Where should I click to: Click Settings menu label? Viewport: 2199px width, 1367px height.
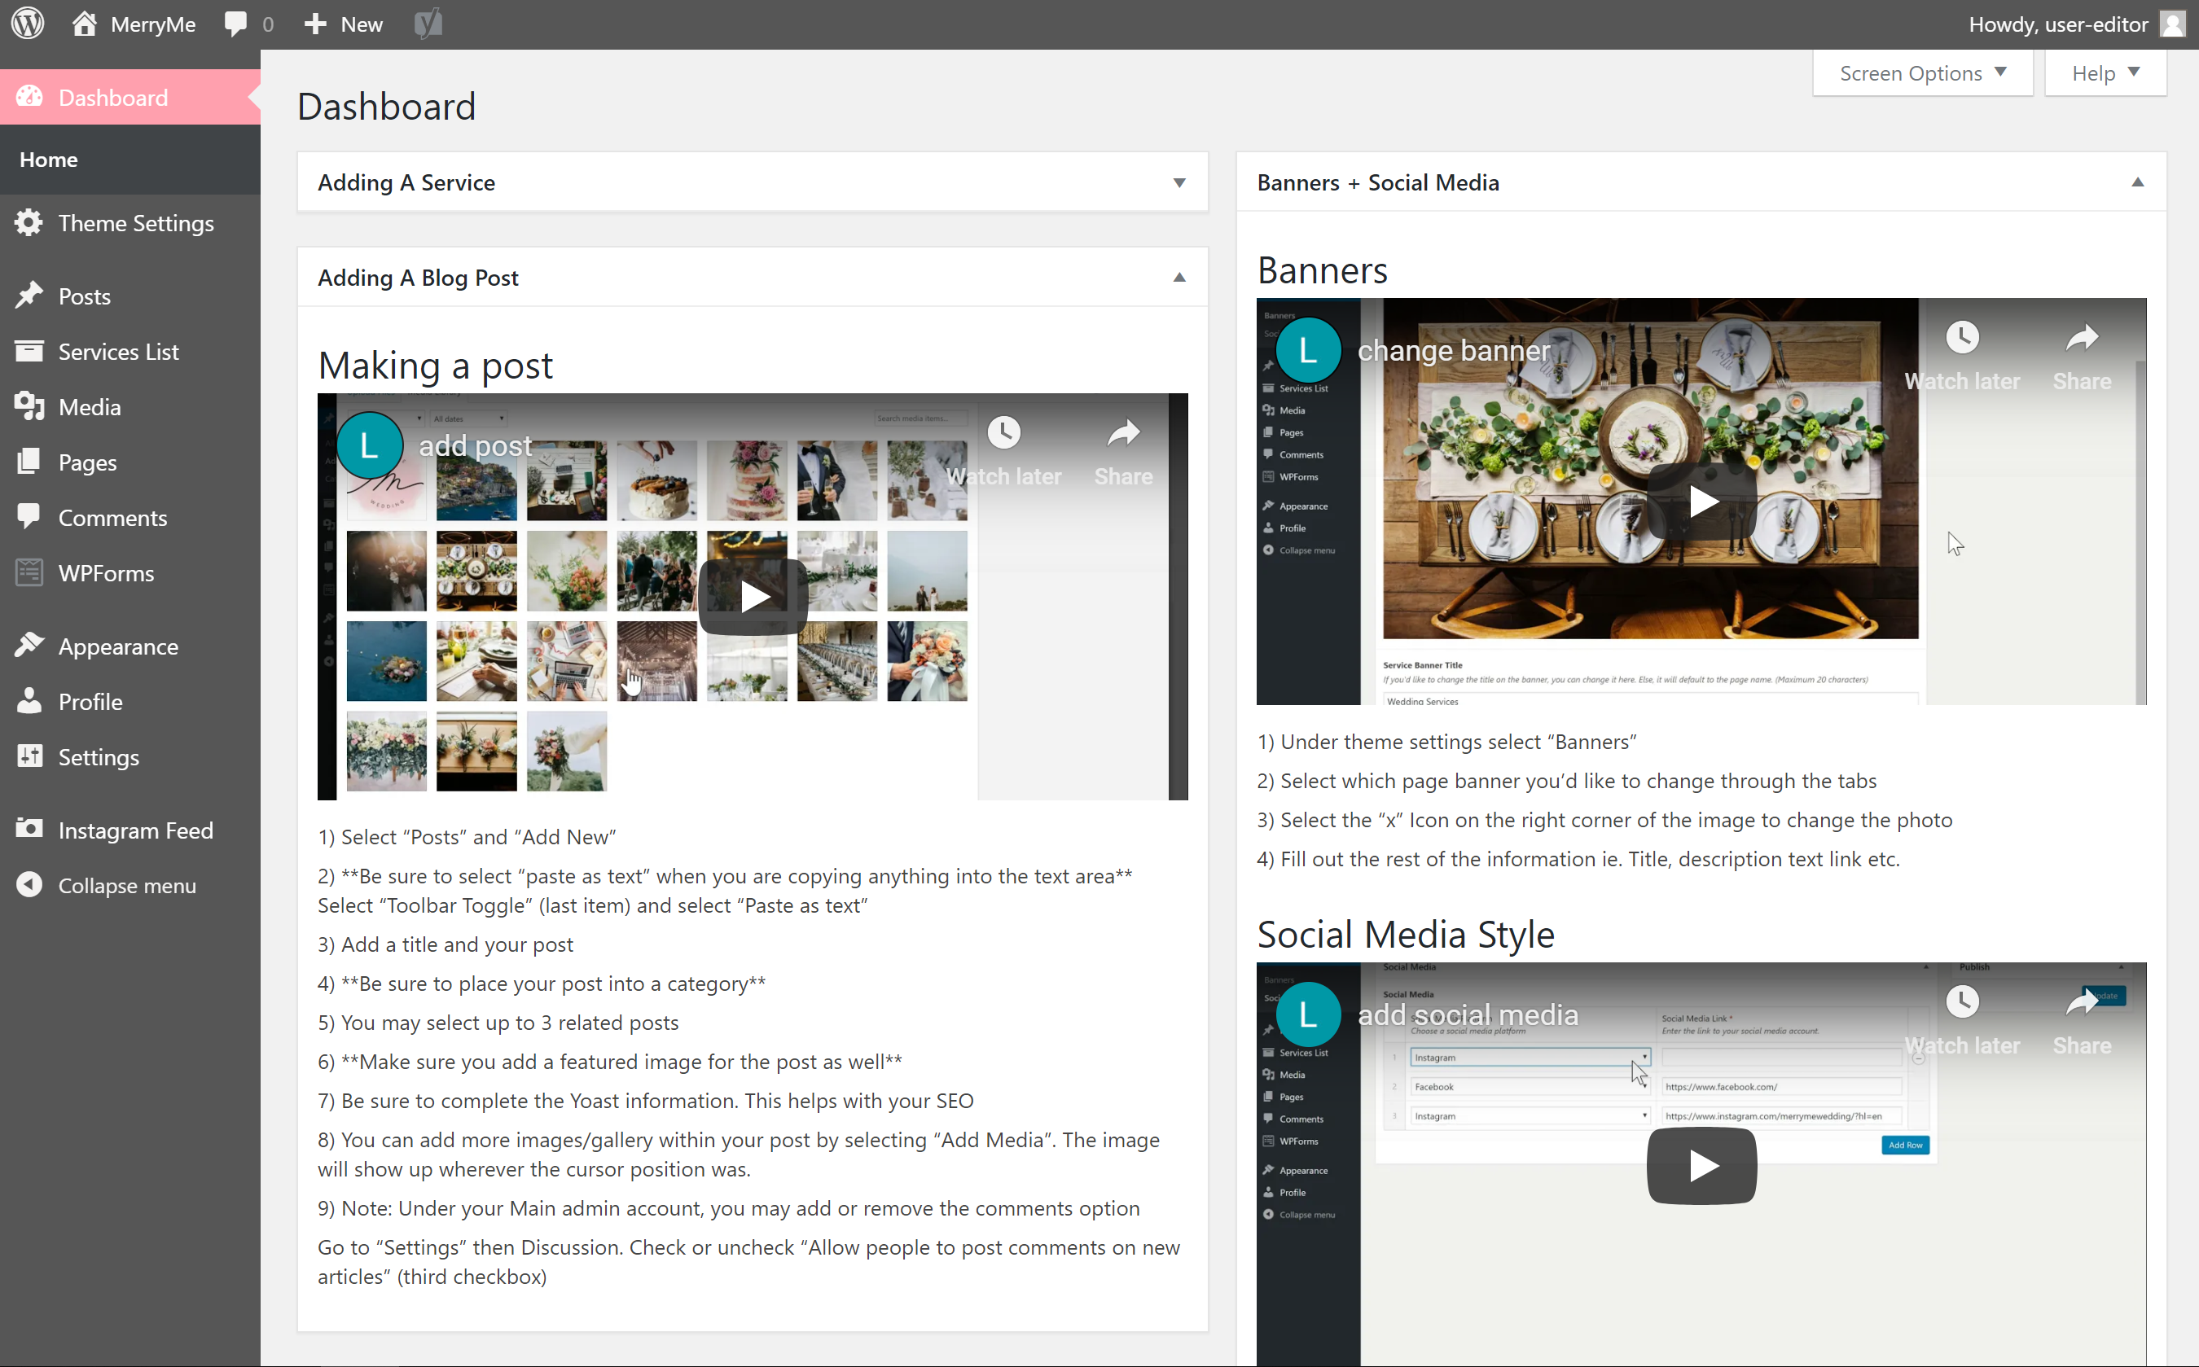pyautogui.click(x=99, y=756)
